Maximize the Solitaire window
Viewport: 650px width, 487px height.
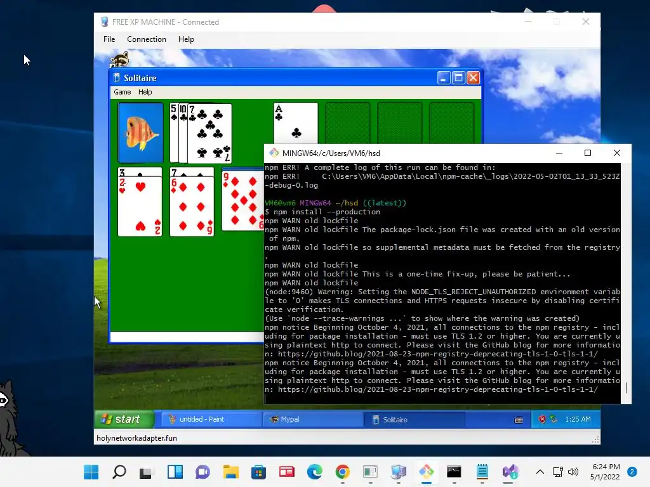pyautogui.click(x=458, y=78)
